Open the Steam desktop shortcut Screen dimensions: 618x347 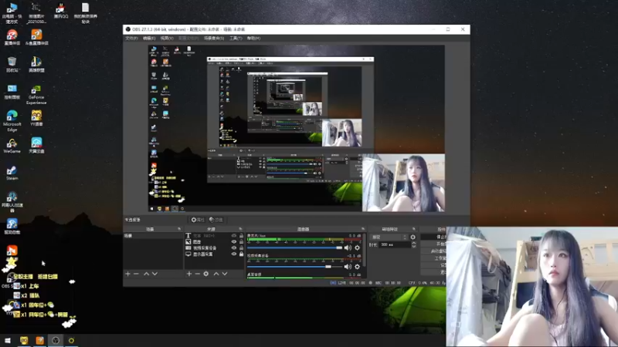[x=12, y=173]
